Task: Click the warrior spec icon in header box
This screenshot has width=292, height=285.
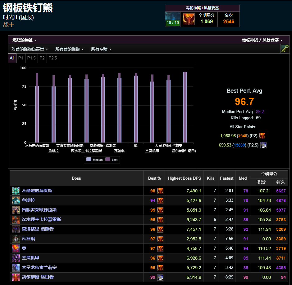Action: click(188, 19)
